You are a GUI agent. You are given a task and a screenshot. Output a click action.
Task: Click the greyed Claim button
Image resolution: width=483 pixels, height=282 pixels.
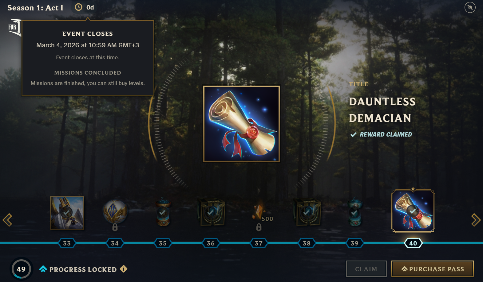click(366, 269)
